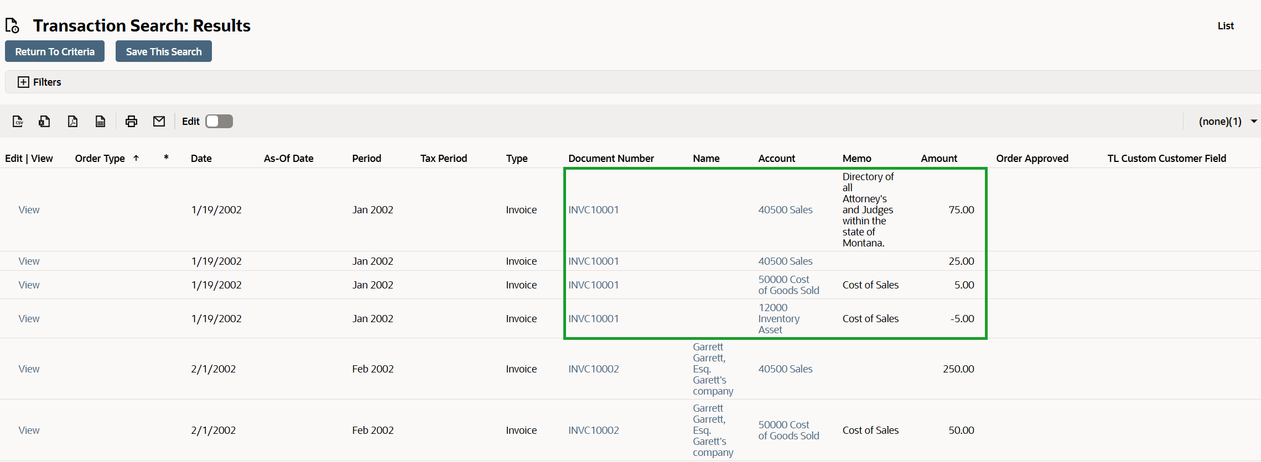Sort by Tax Period column

click(444, 159)
